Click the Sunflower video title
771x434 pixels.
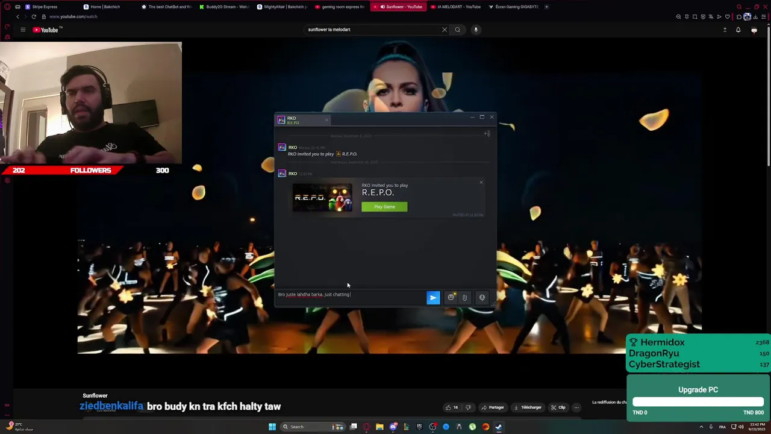point(95,395)
